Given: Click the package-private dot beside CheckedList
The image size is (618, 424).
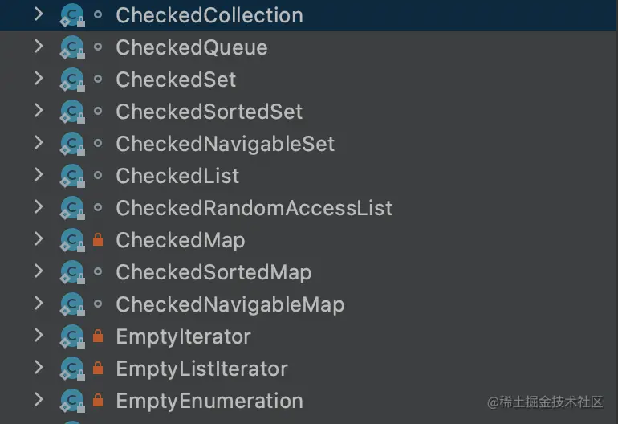Looking at the screenshot, I should tap(98, 176).
